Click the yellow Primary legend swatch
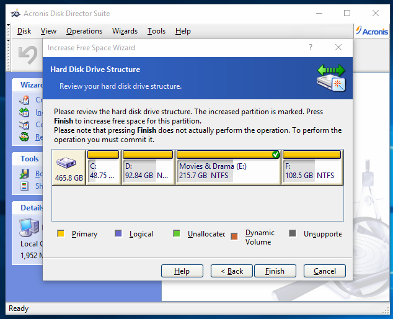 [x=61, y=234]
